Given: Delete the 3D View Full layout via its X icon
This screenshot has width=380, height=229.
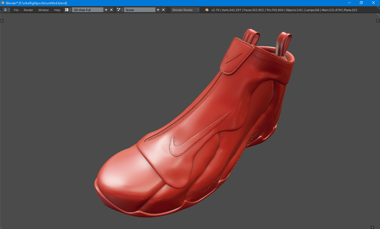Looking at the screenshot, I should coord(111,10).
